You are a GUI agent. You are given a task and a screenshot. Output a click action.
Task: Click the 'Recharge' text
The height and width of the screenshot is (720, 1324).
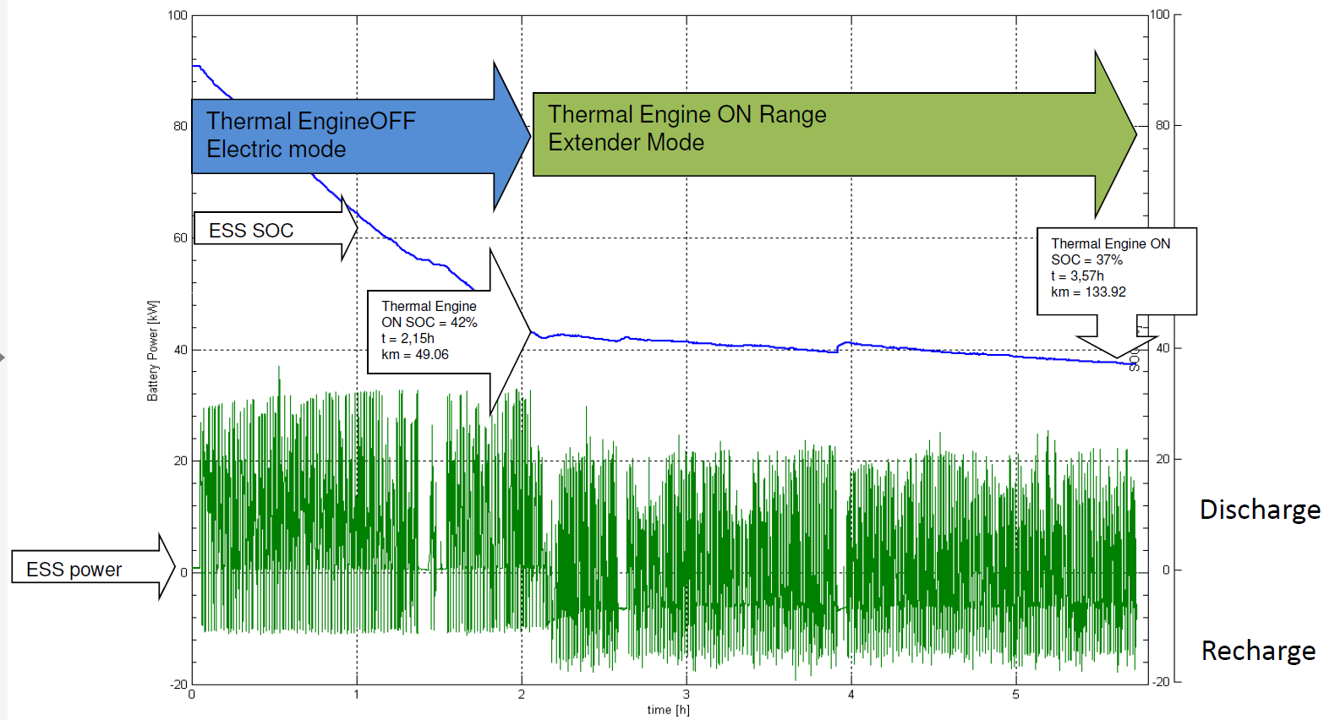[x=1258, y=651]
